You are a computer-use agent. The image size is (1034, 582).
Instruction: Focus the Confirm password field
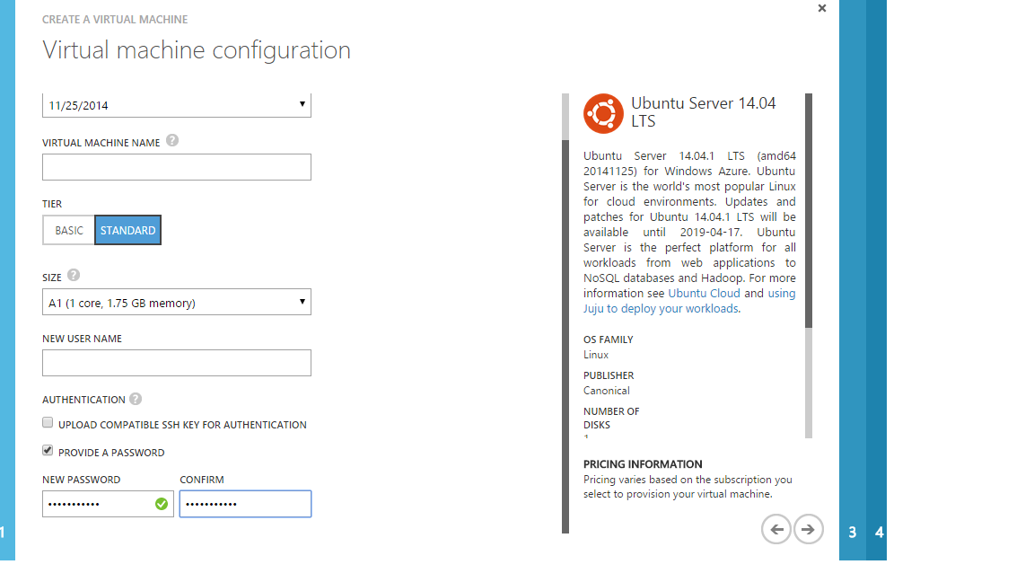(245, 504)
